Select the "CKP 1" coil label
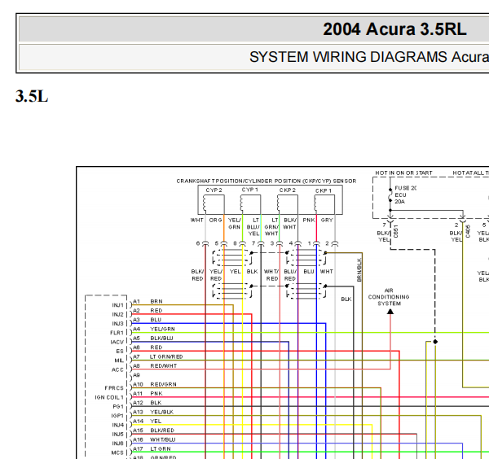 click(324, 190)
